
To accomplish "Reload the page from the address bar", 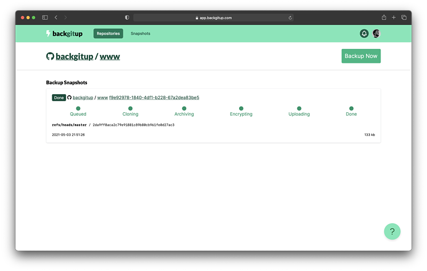I will [x=290, y=18].
